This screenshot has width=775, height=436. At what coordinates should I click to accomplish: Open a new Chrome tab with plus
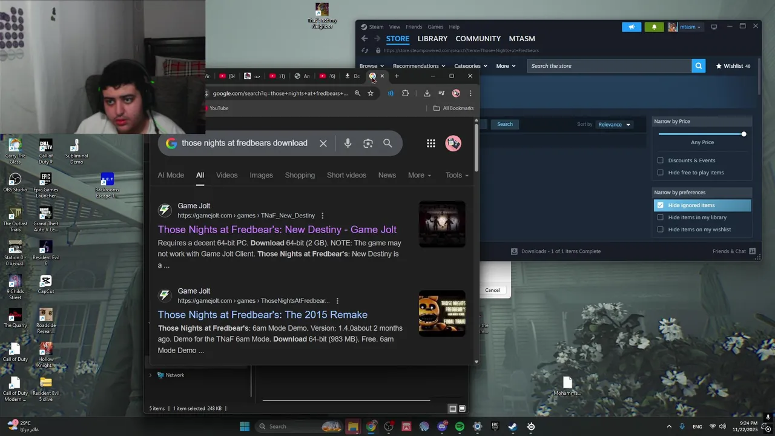[397, 76]
